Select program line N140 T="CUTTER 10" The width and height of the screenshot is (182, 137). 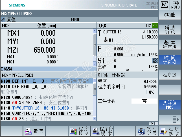click(47, 108)
